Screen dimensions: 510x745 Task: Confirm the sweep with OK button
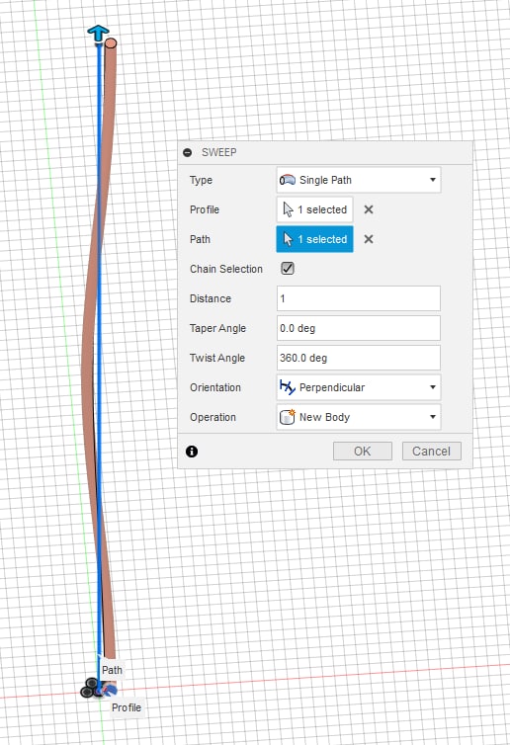point(362,451)
